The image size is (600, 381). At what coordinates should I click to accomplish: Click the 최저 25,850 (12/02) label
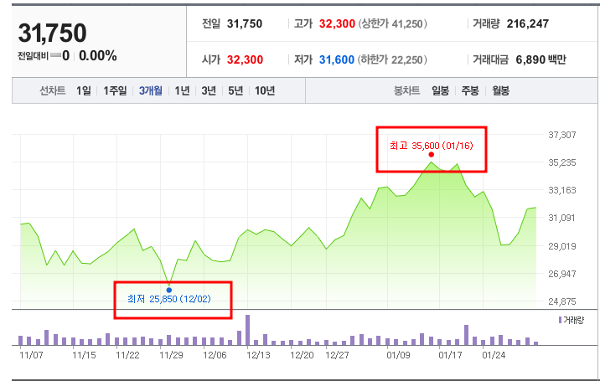(x=168, y=299)
